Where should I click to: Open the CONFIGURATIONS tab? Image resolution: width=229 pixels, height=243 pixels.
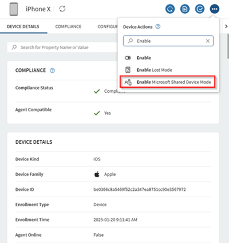tap(108, 26)
